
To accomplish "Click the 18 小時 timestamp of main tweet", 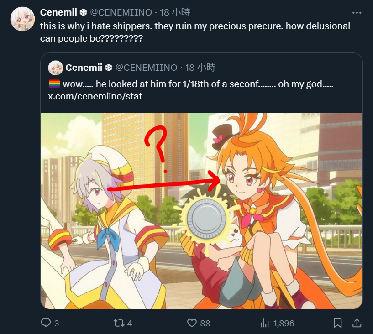I will pyautogui.click(x=175, y=12).
